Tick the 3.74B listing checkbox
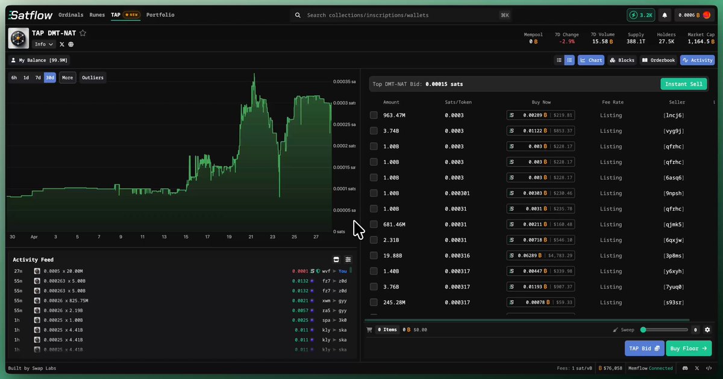Screen dimensions: 723x379 pos(374,131)
